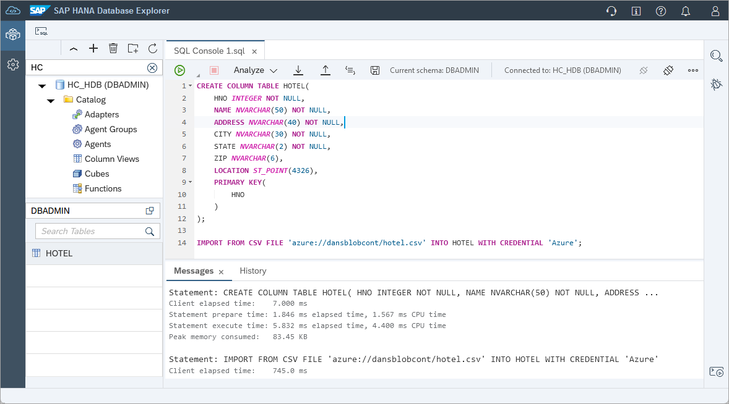Open the background activities icon bottom right
The height and width of the screenshot is (404, 729).
[x=716, y=372]
